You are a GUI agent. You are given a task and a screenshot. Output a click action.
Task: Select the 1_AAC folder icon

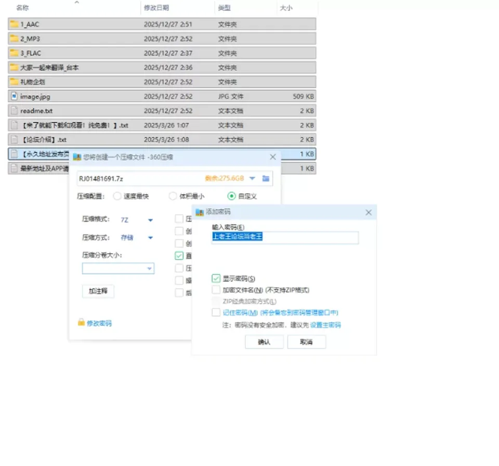[x=14, y=24]
